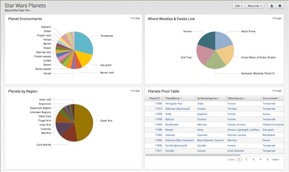289x172 pixels.
Task: Click the Volcanic legend label
Action: tap(46, 27)
